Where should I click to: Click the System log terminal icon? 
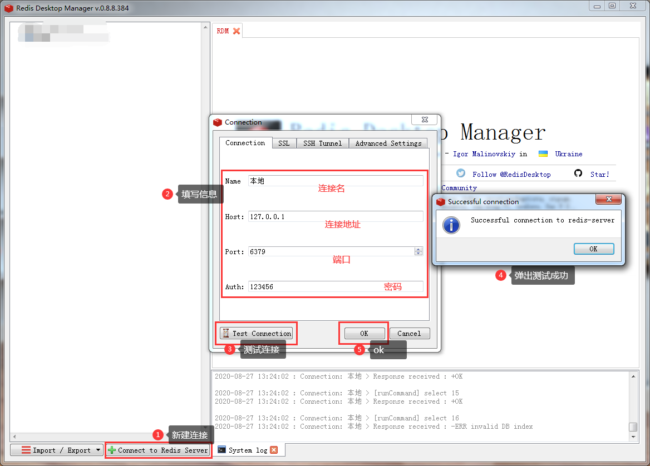tap(222, 449)
